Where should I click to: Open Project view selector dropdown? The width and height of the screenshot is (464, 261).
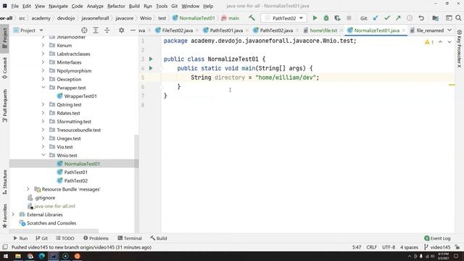pos(28,30)
